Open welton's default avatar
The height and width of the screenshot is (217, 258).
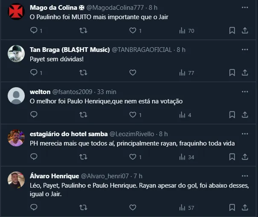[16, 96]
